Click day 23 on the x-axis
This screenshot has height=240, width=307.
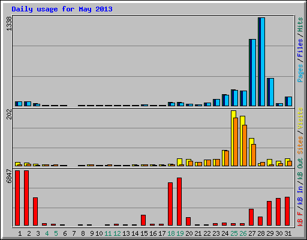pyautogui.click(x=216, y=233)
